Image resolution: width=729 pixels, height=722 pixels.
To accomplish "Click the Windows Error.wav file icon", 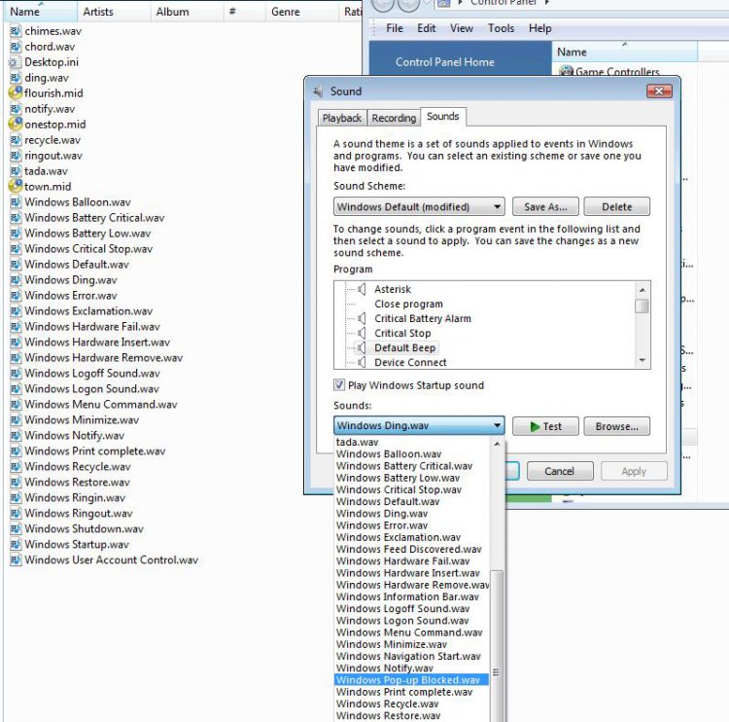I will pyautogui.click(x=16, y=296).
